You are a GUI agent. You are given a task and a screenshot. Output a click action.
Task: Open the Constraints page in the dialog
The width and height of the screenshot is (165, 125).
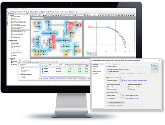pyautogui.click(x=95, y=66)
